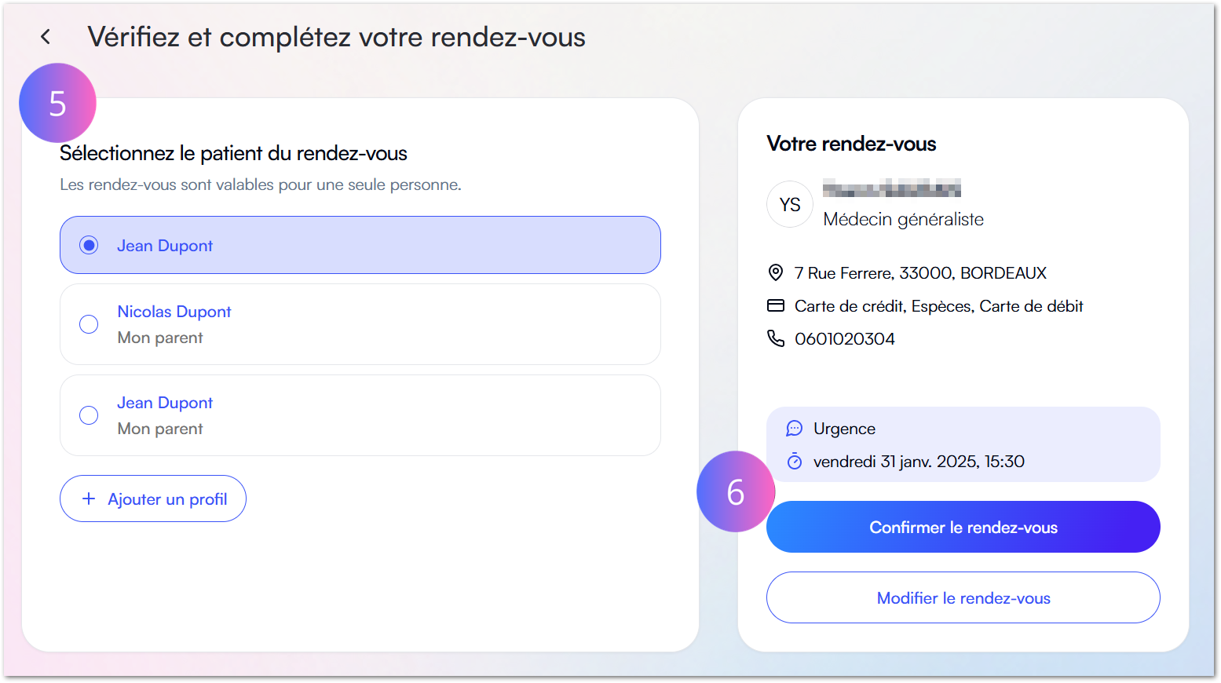This screenshot has width=1221, height=683.
Task: Click the location pin icon near the address
Action: click(776, 272)
